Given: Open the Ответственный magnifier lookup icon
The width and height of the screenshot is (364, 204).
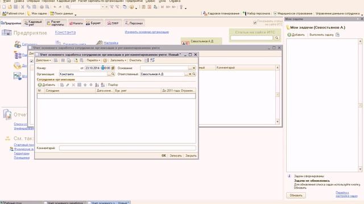Looking at the screenshot, I should (194, 74).
